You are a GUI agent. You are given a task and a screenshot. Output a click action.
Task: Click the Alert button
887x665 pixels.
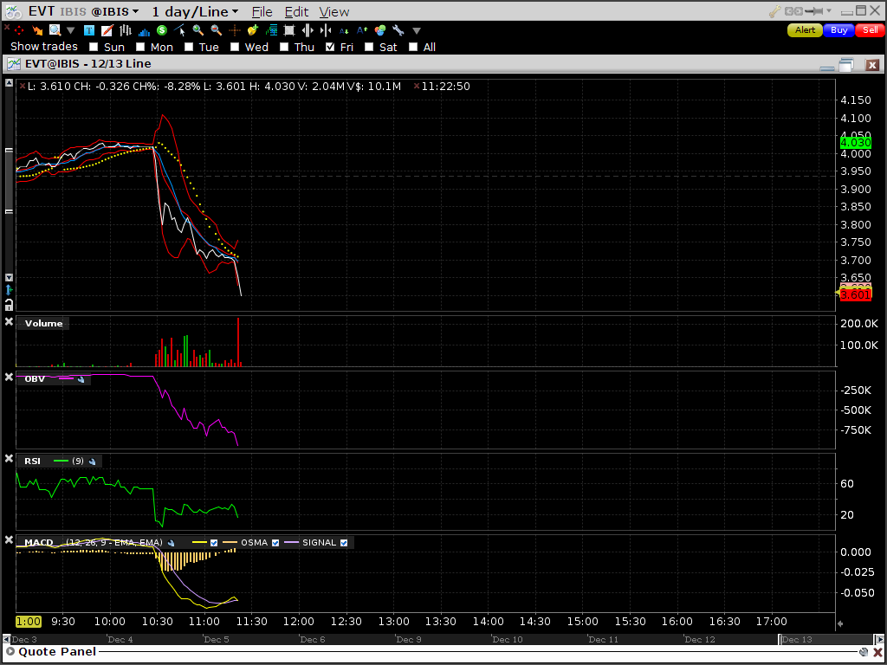[805, 30]
